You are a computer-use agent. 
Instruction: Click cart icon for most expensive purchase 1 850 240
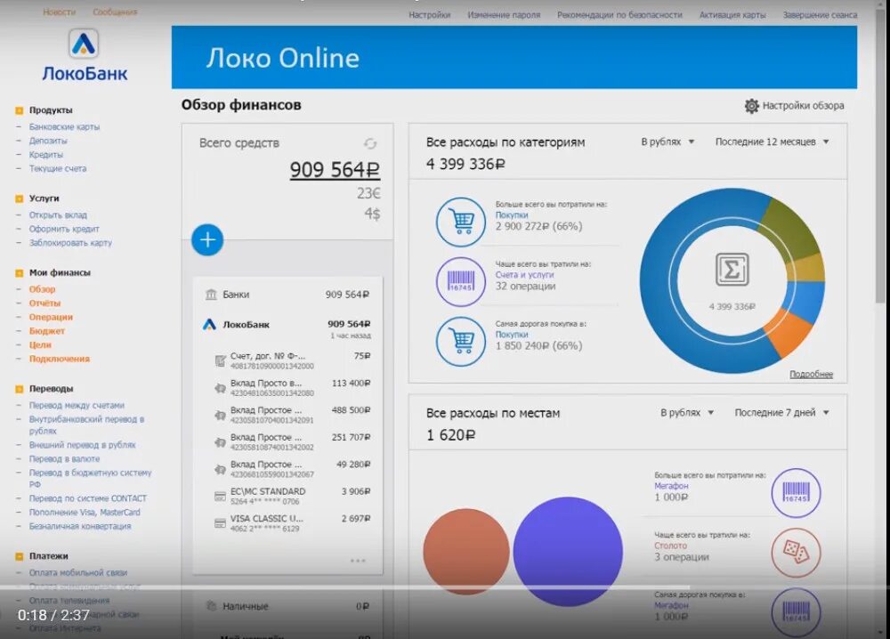tap(461, 341)
